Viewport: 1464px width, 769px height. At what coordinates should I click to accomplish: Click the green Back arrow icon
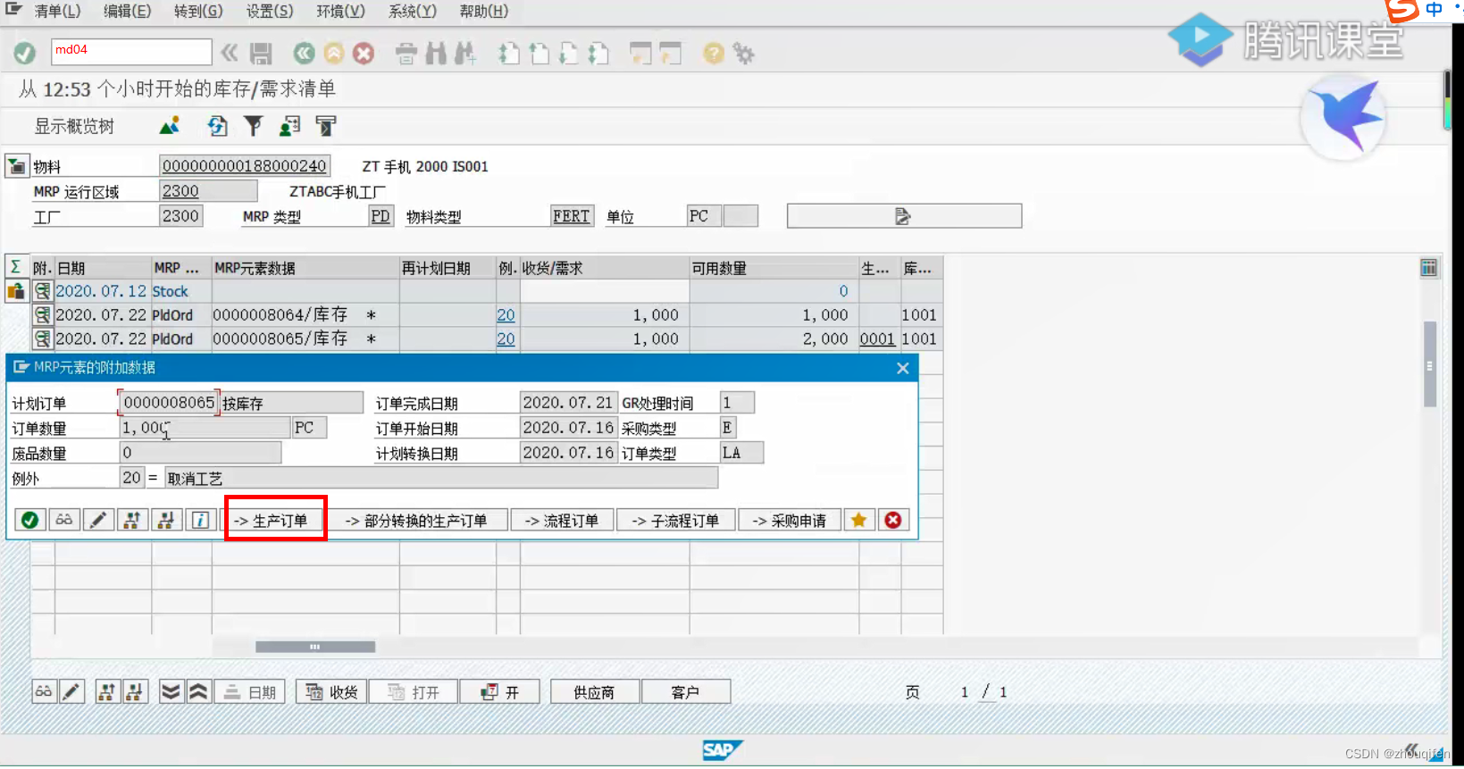pos(304,54)
